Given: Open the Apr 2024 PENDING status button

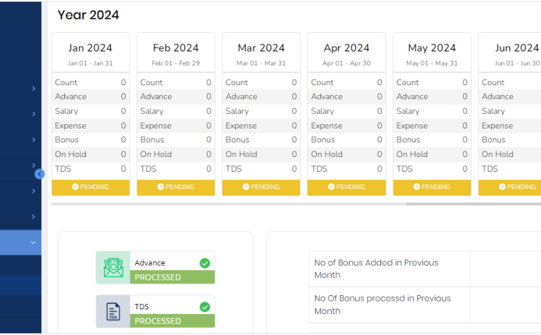Looking at the screenshot, I should (x=346, y=187).
